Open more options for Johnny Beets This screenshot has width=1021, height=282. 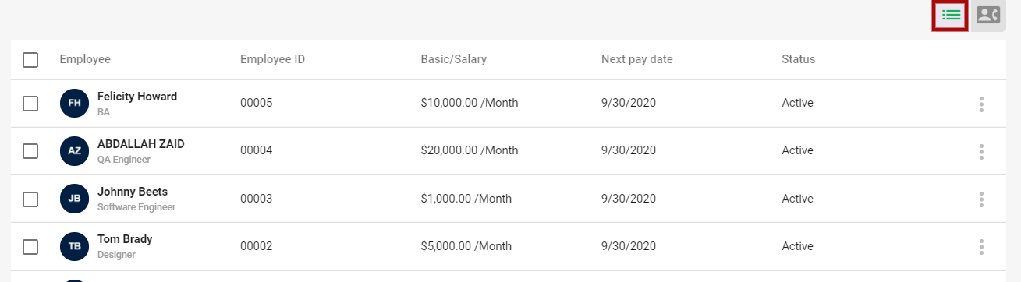(x=981, y=199)
